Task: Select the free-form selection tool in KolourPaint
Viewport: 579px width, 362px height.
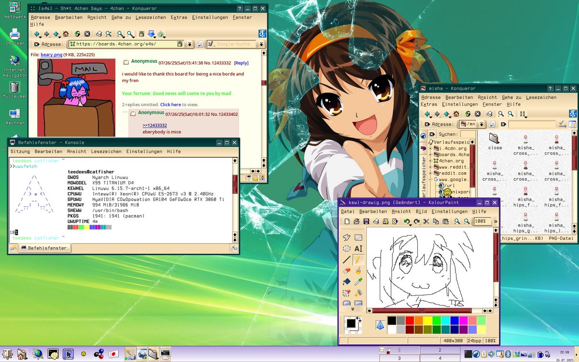Action: 346,237
